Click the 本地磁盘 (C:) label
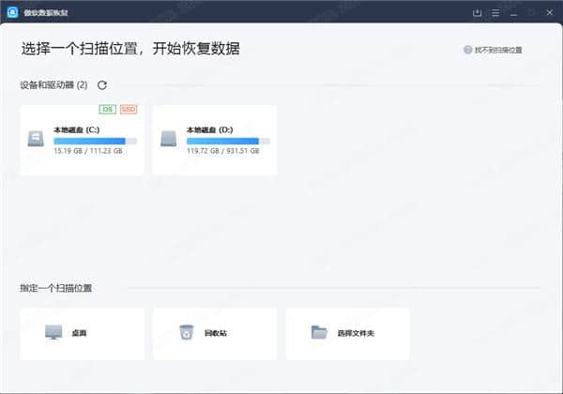563x394 pixels. tap(77, 129)
